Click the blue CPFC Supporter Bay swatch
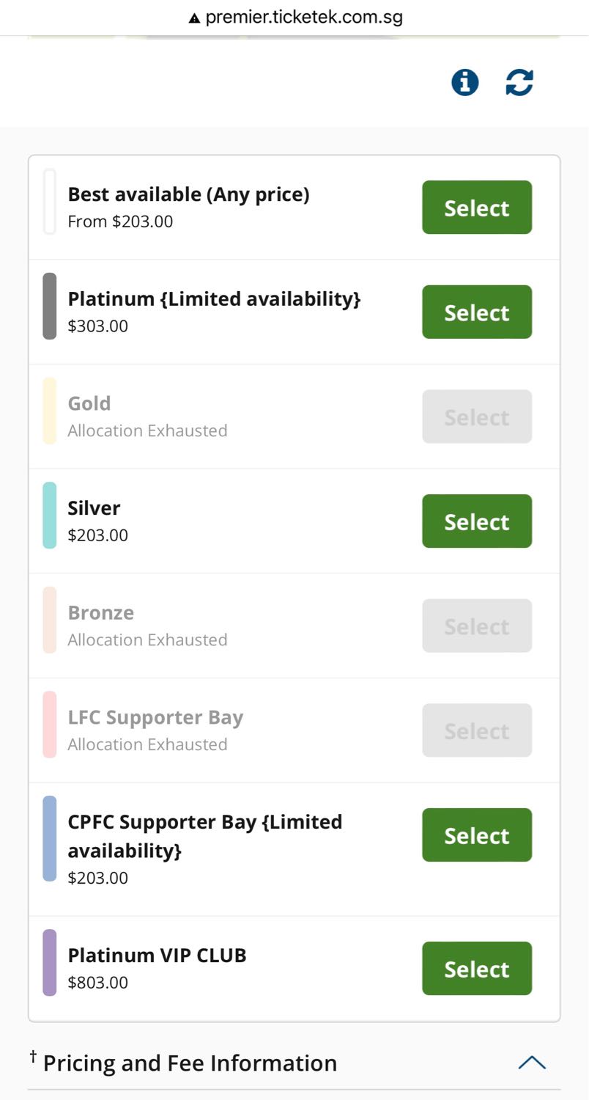 tap(50, 839)
